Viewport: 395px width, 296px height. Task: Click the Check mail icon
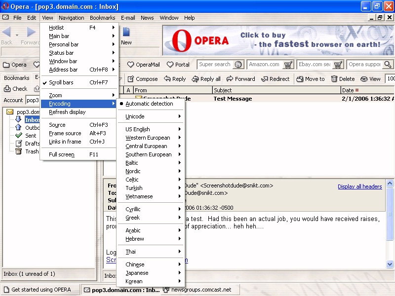coord(7,89)
